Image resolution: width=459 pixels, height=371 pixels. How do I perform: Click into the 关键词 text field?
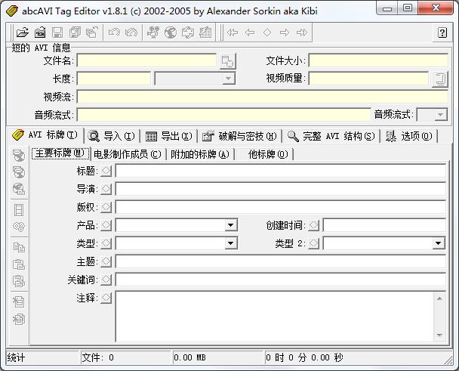tap(280, 280)
